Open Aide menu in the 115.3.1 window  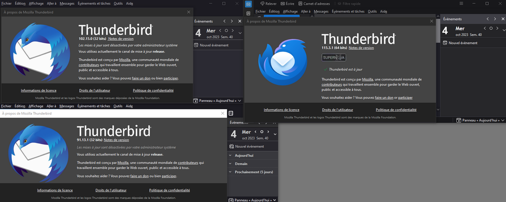coord(383,11)
